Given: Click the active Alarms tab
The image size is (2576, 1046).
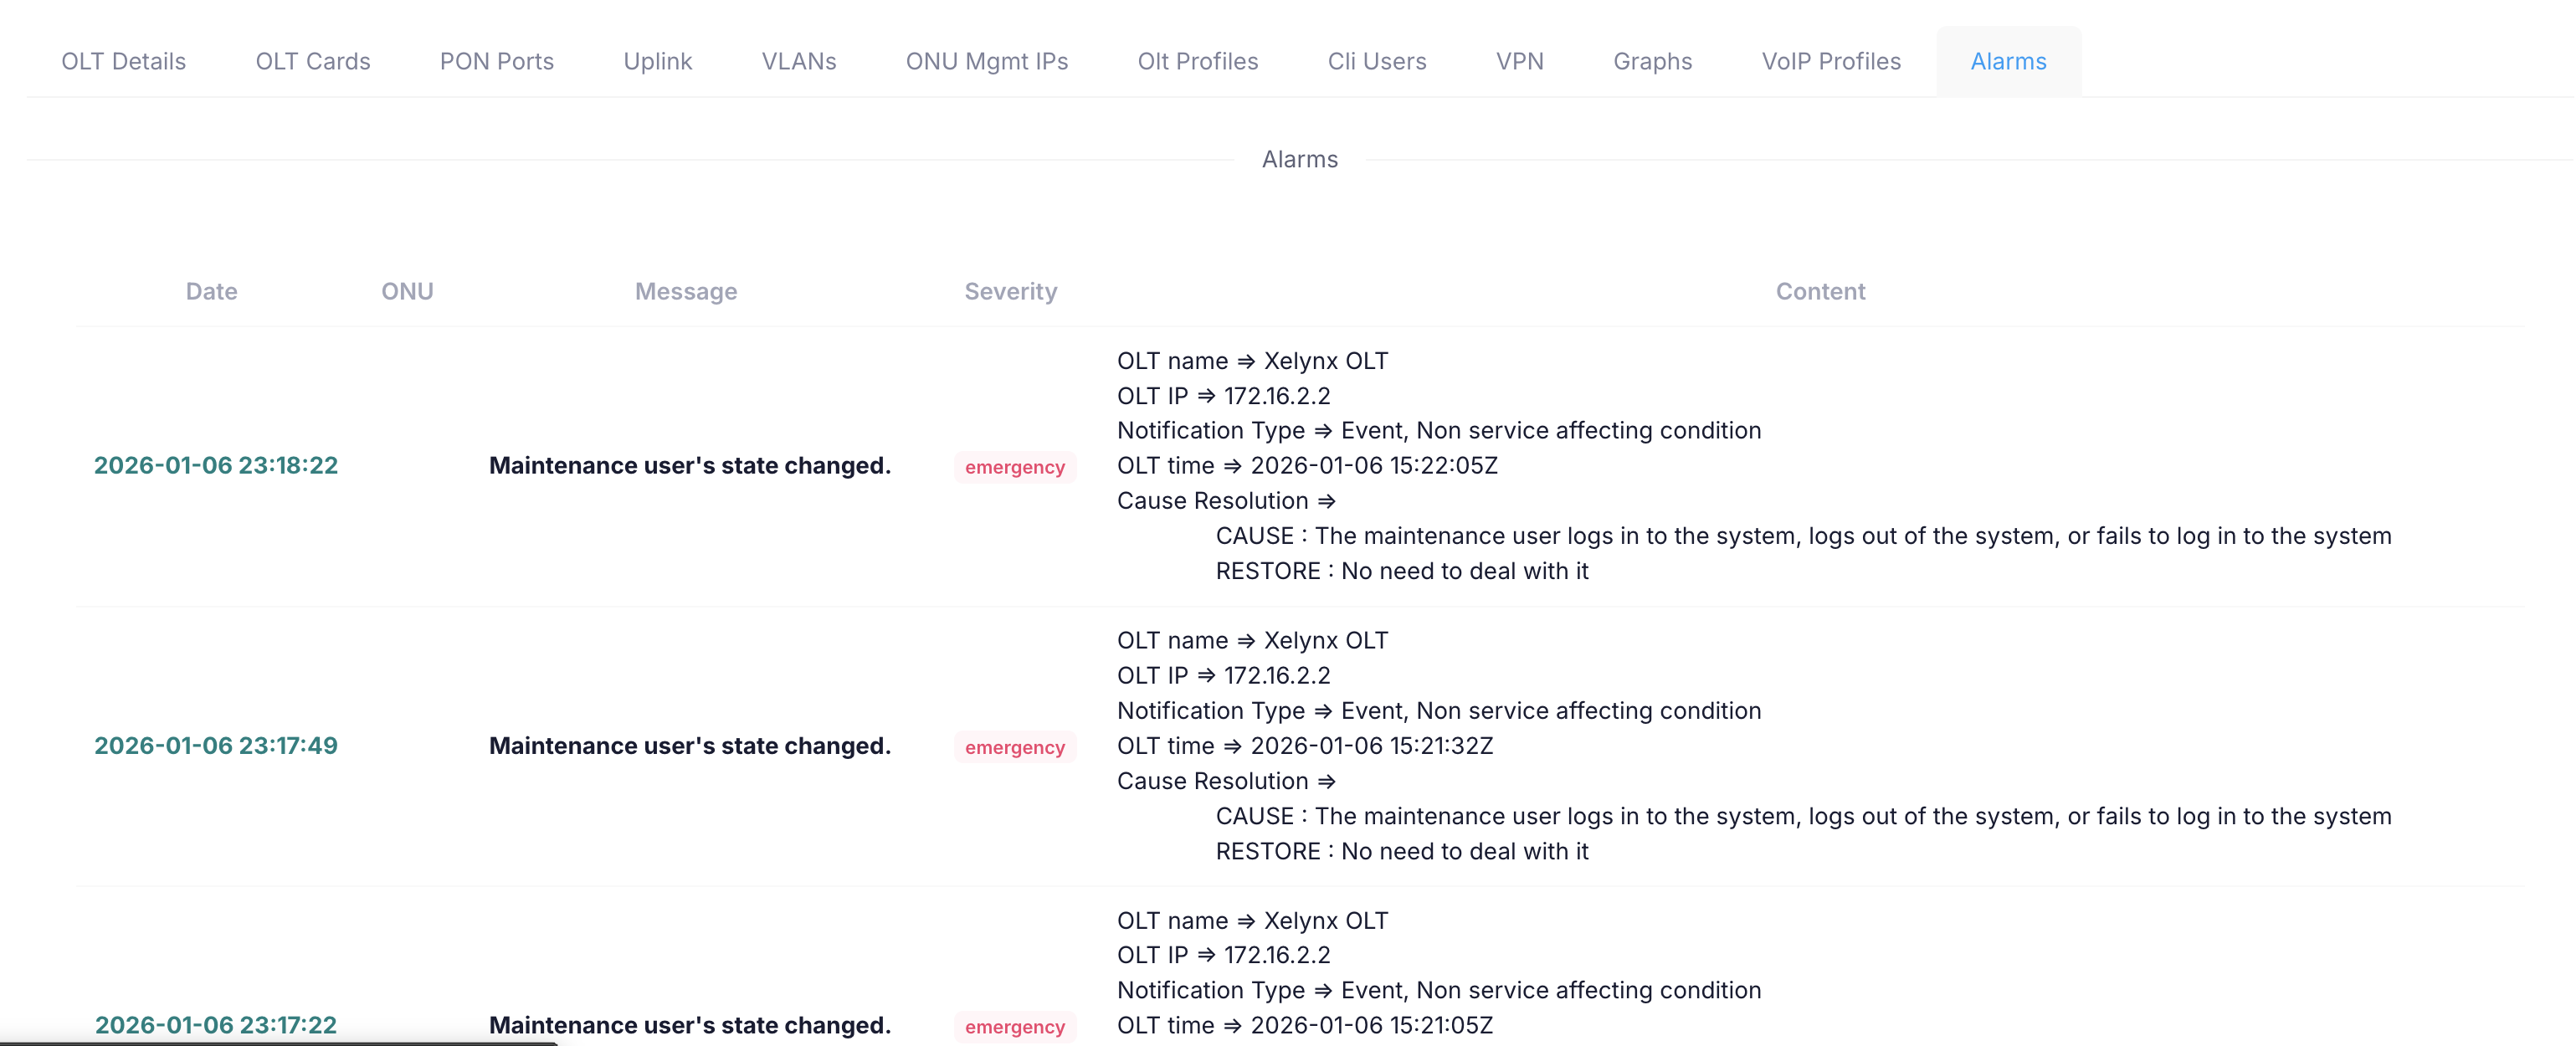Looking at the screenshot, I should coord(2007,62).
